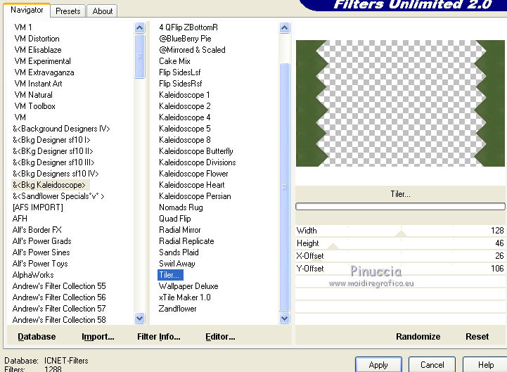Adjust the Y-Offset slider

click(400, 269)
